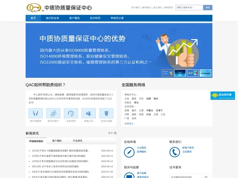This screenshot has height=178, width=238.
Task: Open news 8月关于举办酒类行业绿色供应链管理
Action: point(61,172)
